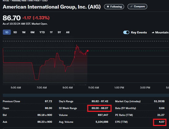The width and height of the screenshot is (169, 129).
Task: Click the American International Group, Inc. (AIG) title
Action: [52, 7]
